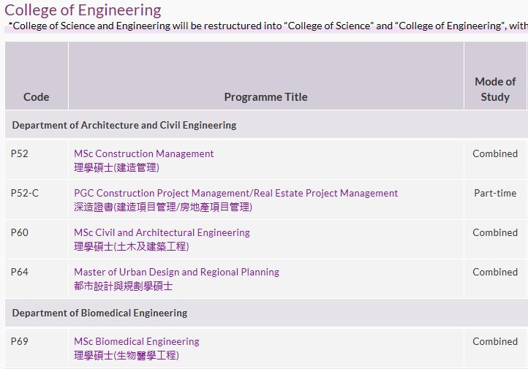Open the Chinese title link 理學碩士(土木及建築工程)
The width and height of the screenshot is (528, 369).
click(132, 246)
